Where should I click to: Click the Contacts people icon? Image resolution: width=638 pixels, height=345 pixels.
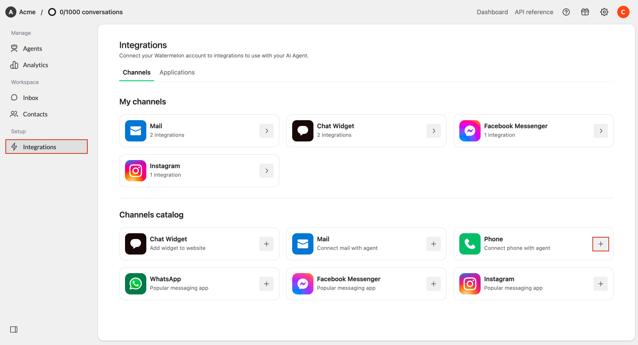coord(14,114)
